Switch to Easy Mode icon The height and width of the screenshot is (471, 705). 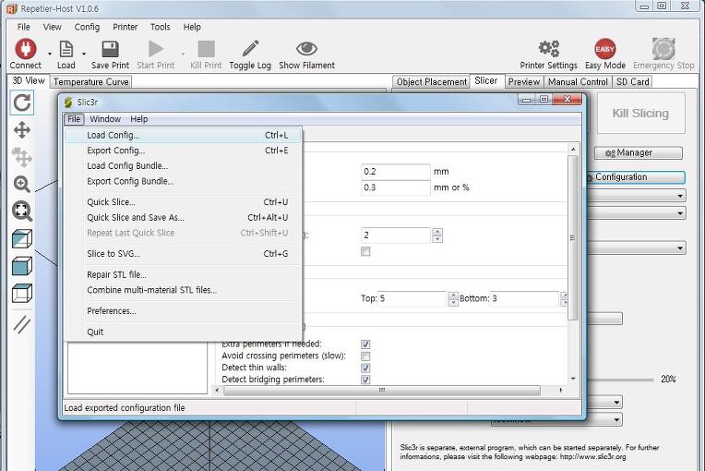pyautogui.click(x=604, y=49)
